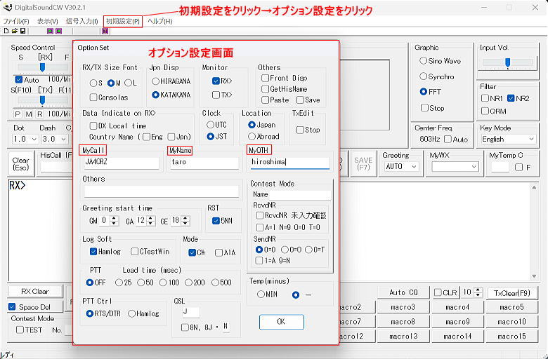548x359 pixels.
Task: Click the OK button in Option Set
Action: click(x=281, y=322)
